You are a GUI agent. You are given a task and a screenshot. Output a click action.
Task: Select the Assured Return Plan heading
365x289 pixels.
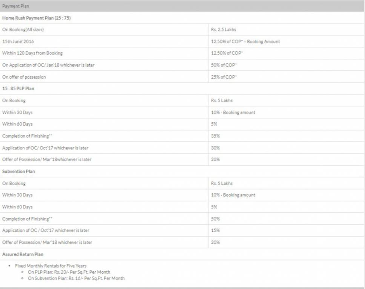23,254
